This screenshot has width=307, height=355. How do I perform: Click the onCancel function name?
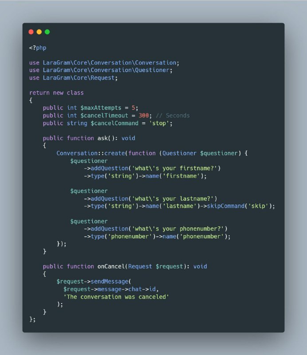point(111,267)
